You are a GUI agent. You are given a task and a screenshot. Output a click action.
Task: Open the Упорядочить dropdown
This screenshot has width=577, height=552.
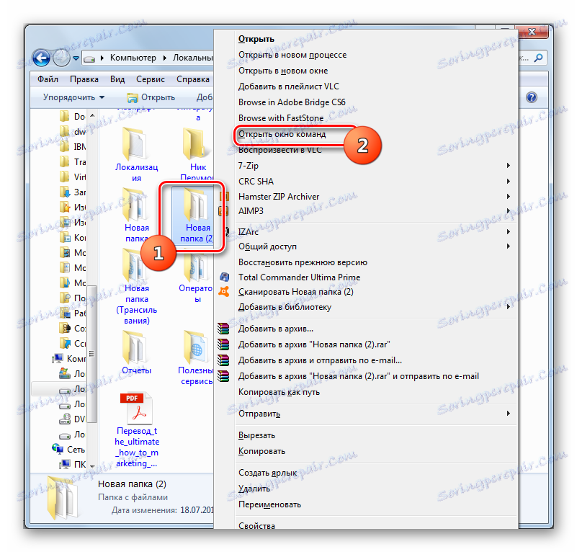(73, 97)
